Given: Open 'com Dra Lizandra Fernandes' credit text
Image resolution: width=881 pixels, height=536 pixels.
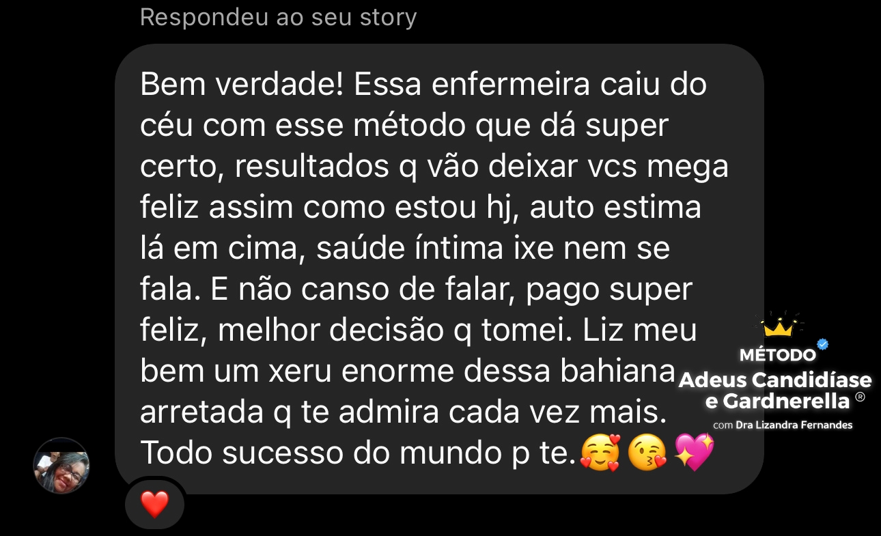Looking at the screenshot, I should point(783,425).
